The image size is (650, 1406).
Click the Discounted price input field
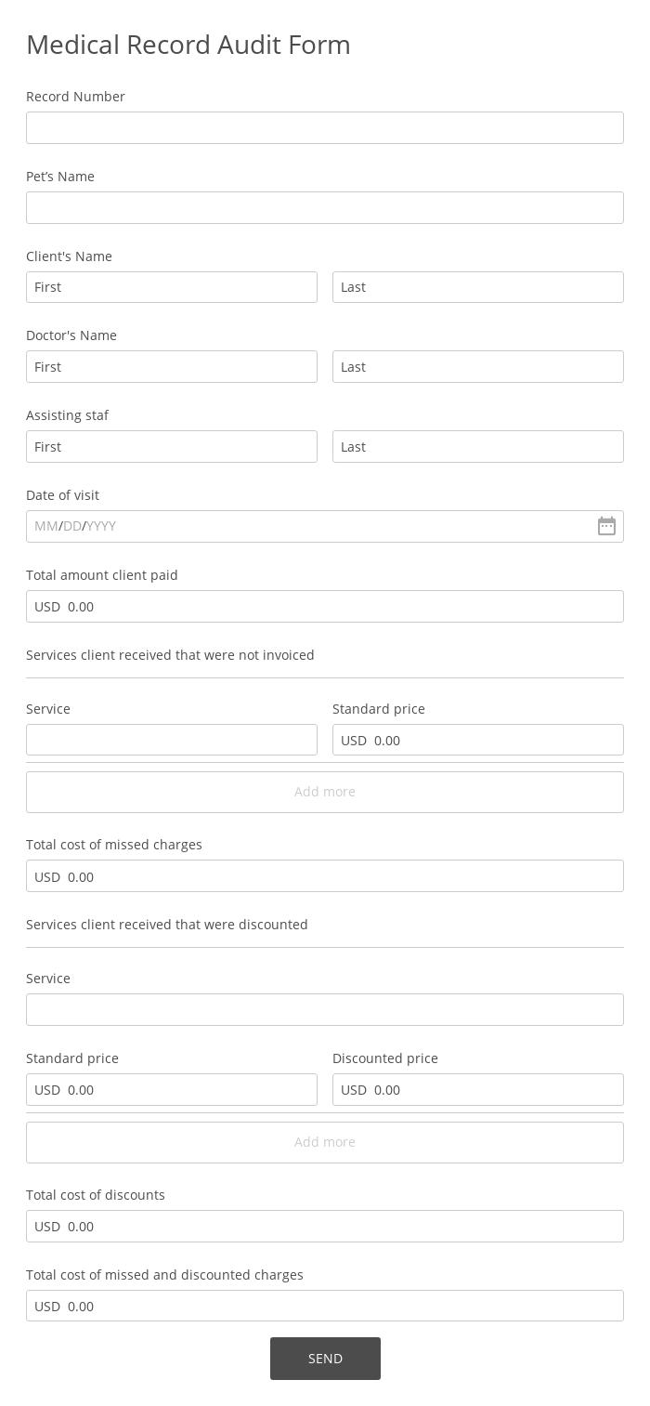point(478,1089)
